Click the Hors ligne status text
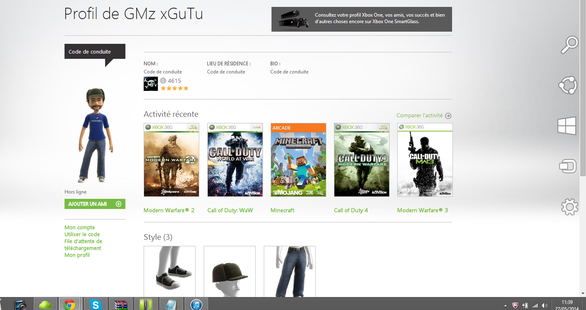This screenshot has height=310, width=586. point(75,192)
